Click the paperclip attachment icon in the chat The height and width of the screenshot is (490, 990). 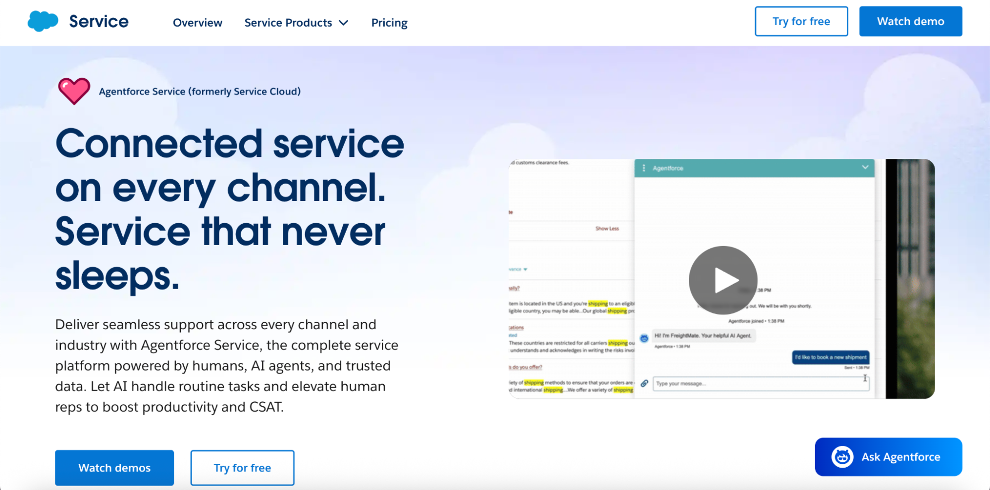coord(645,383)
